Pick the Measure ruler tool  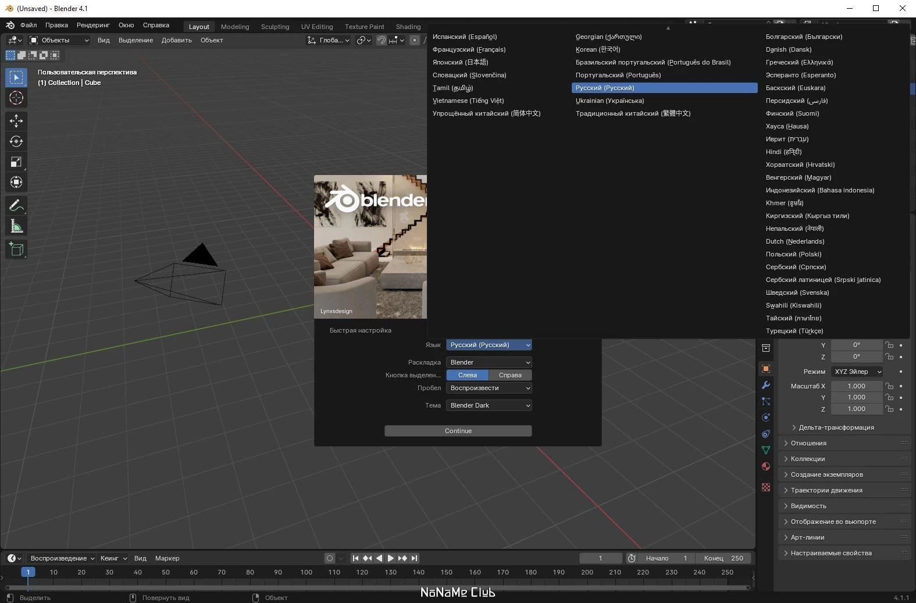[x=16, y=227]
